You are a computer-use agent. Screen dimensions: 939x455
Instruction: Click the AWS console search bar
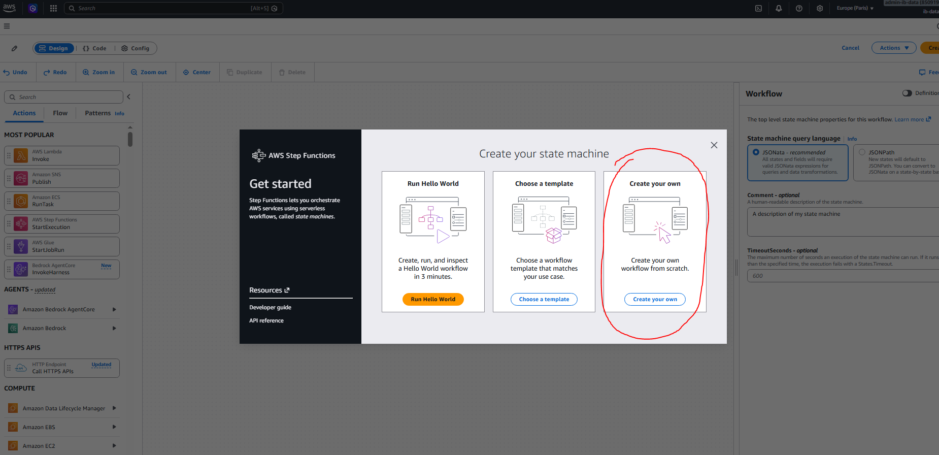click(173, 8)
